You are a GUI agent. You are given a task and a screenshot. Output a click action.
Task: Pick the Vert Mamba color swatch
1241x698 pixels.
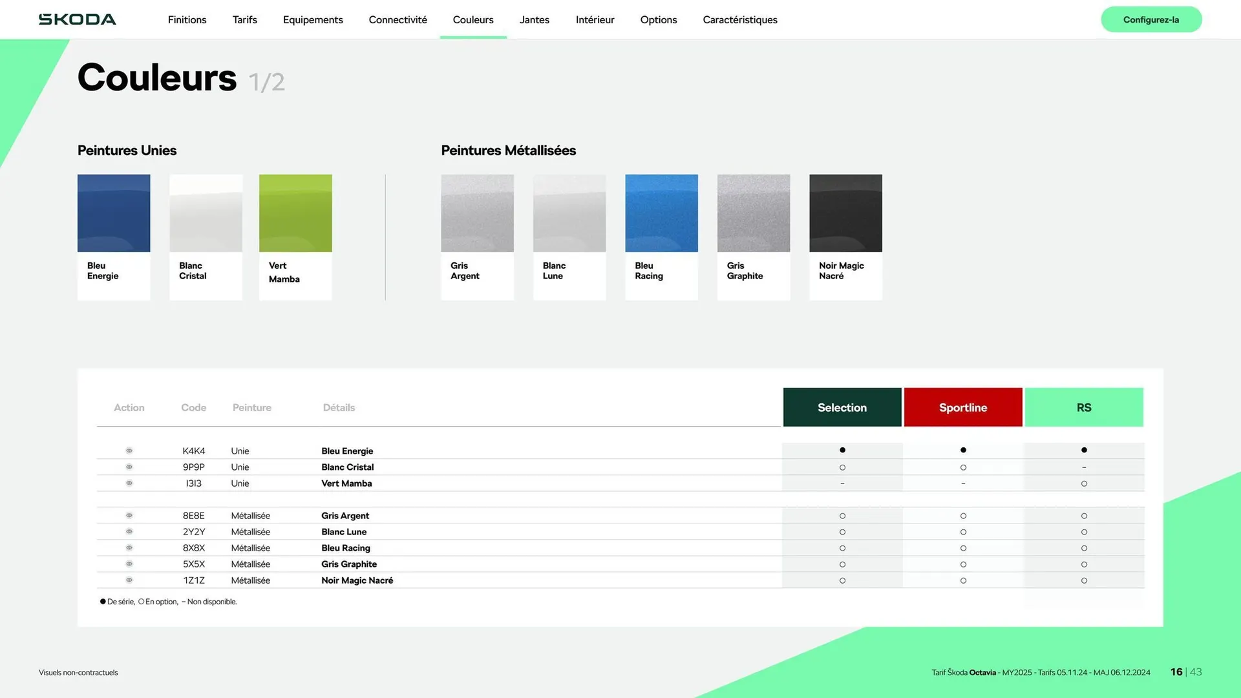[x=295, y=213]
